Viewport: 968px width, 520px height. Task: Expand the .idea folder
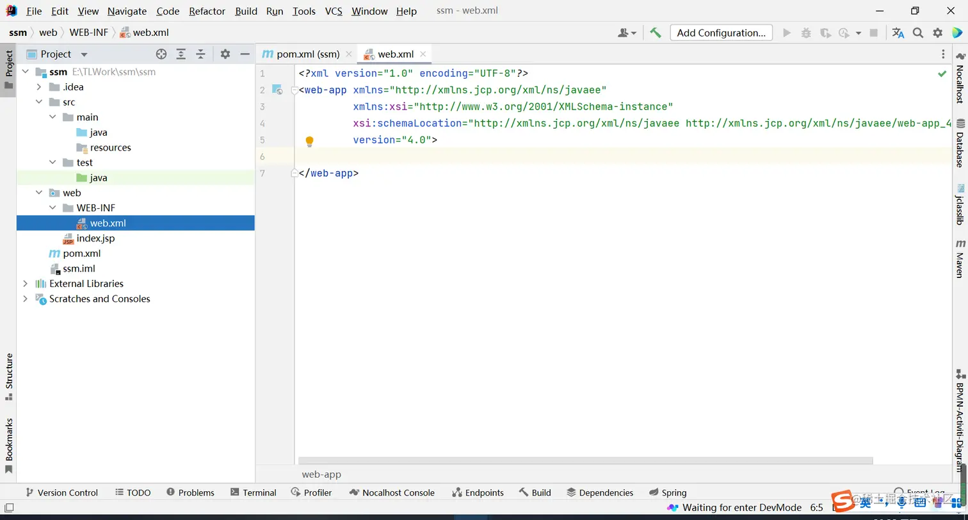tap(38, 87)
